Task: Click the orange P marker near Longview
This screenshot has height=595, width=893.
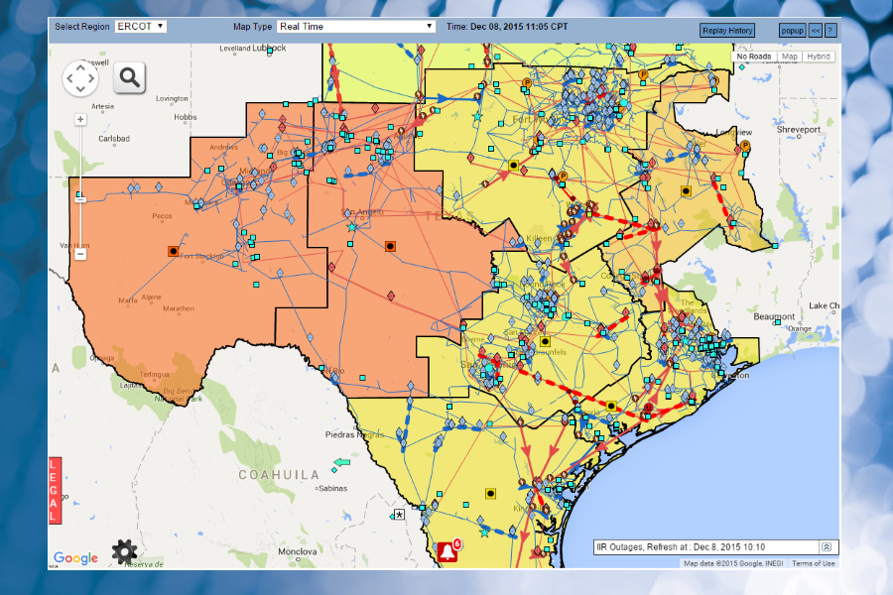Action: click(745, 146)
